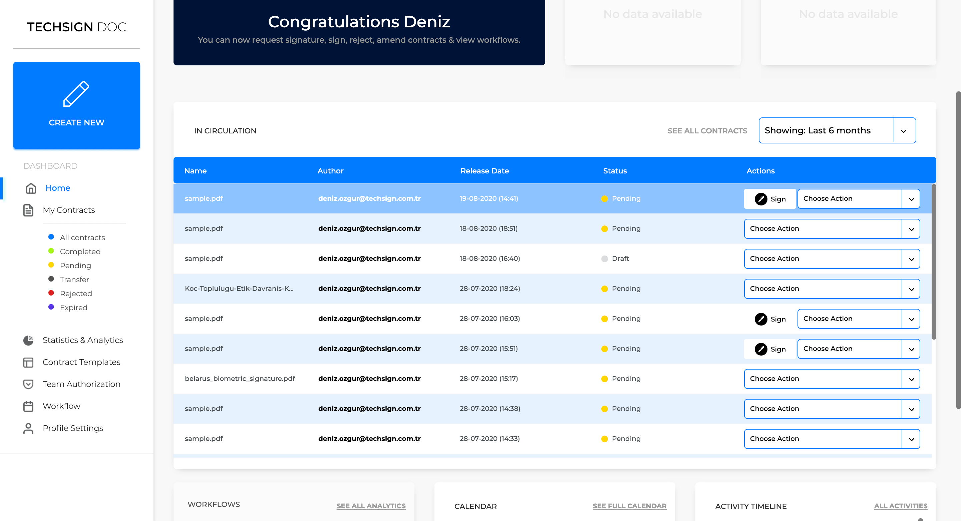The image size is (961, 521).
Task: Open Choose Action for 28-07-2020 (15:51) row
Action: click(x=859, y=349)
